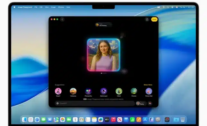Open the Help menu
Image resolution: width=207 pixels, height=126 pixels.
(68, 7)
